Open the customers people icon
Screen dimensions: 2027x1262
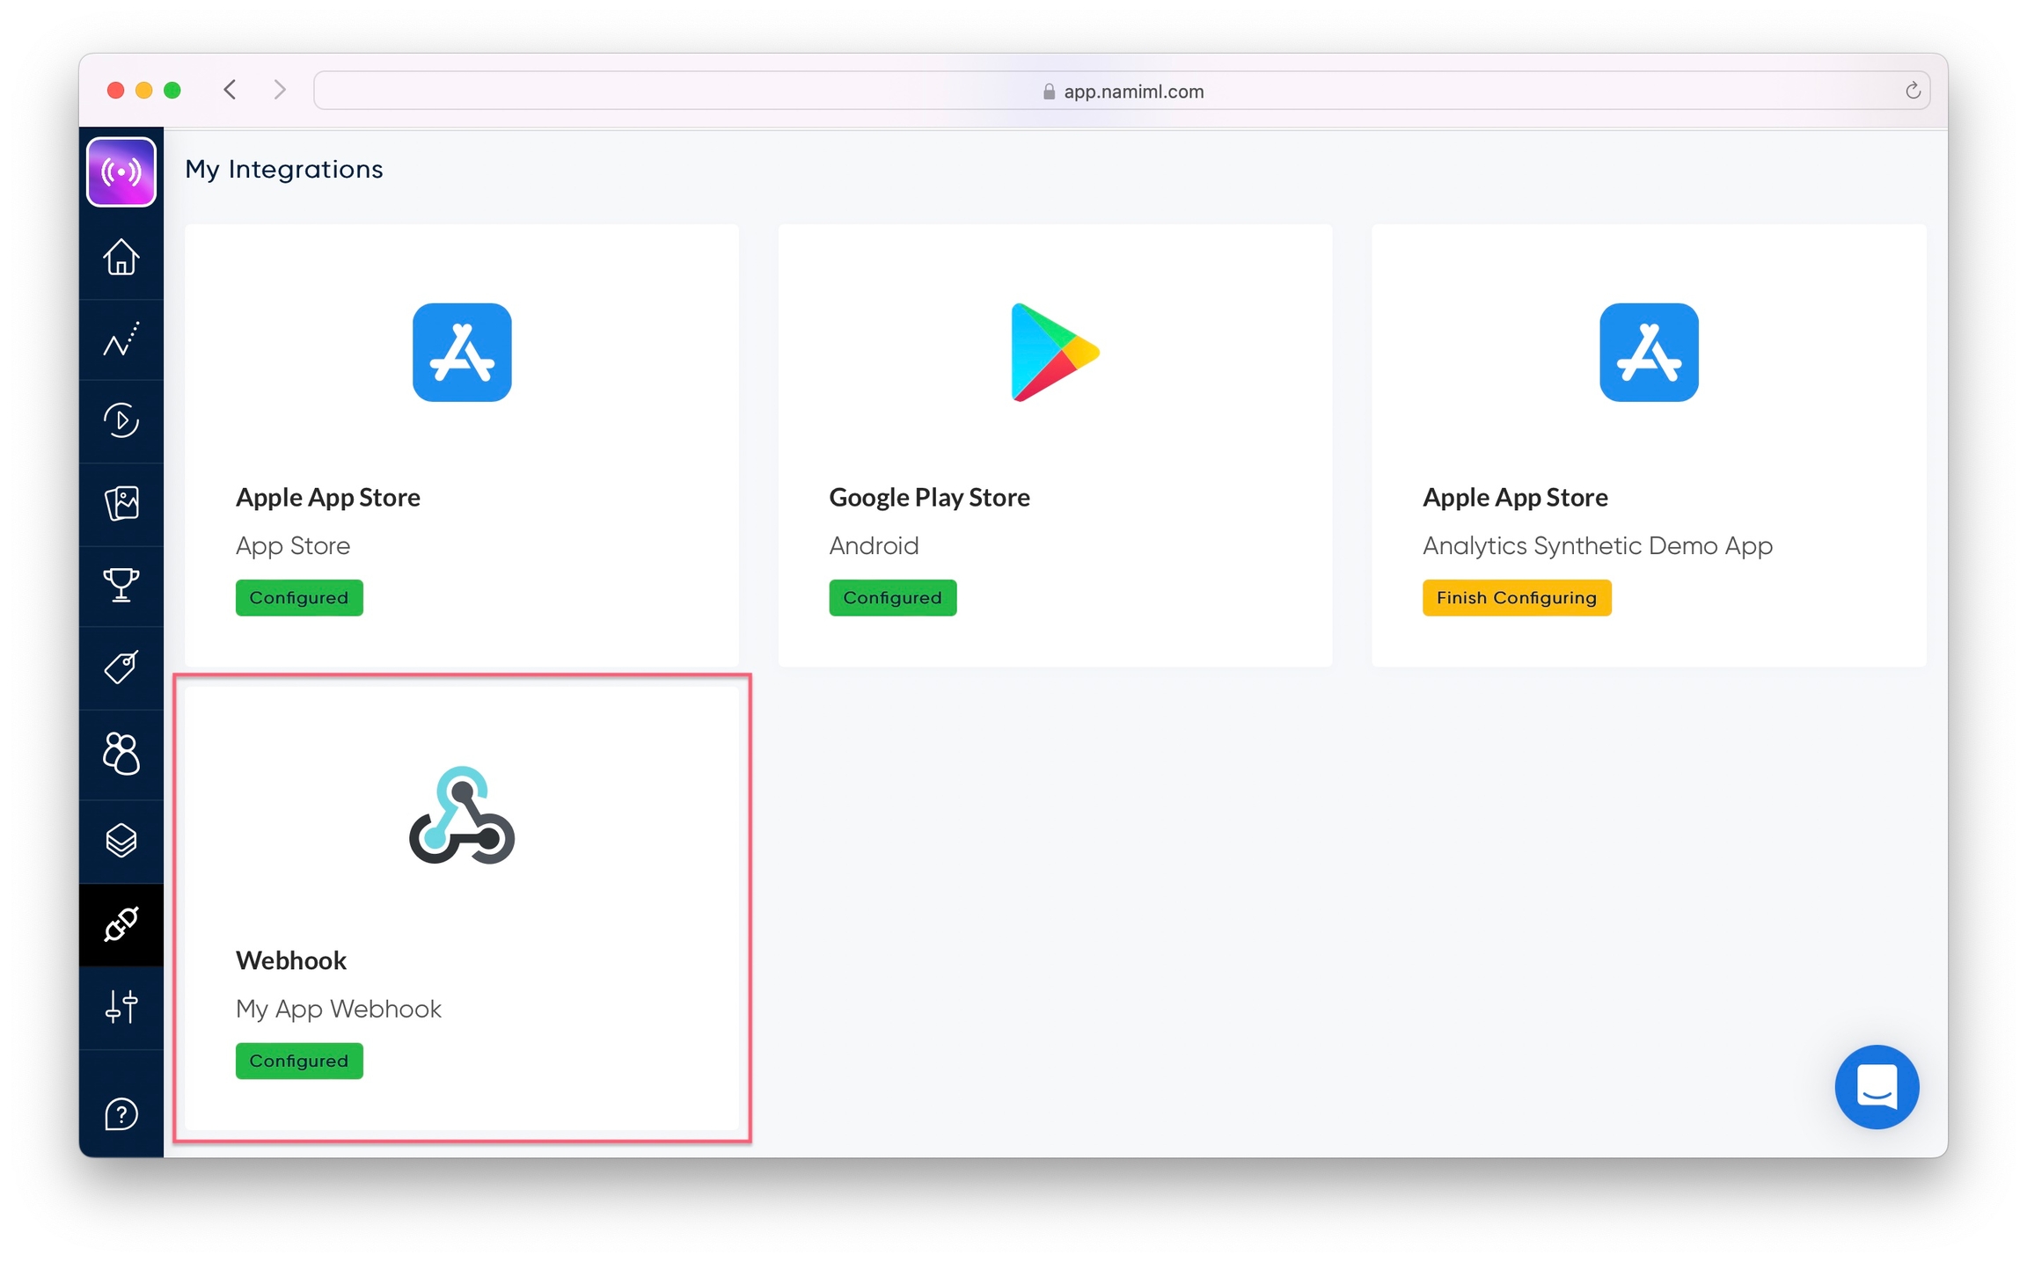coord(121,754)
